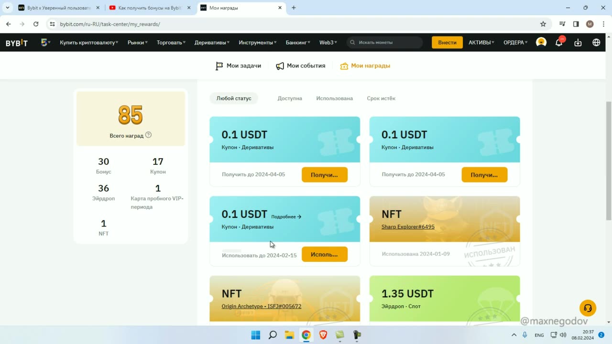
Task: Filter rewards by Доступна
Action: [290, 98]
